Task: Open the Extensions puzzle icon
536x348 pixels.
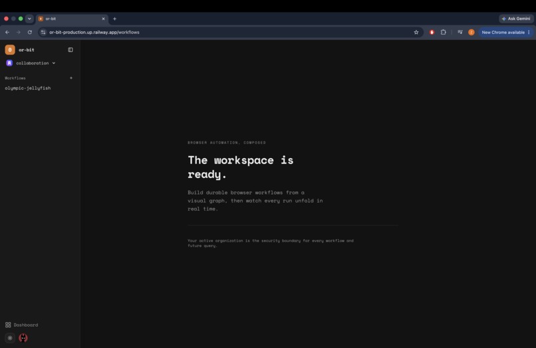Action: [444, 32]
